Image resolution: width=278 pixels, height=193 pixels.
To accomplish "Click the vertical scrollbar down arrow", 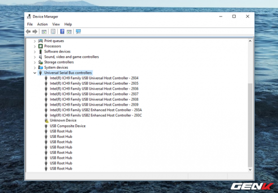I will pos(250,170).
